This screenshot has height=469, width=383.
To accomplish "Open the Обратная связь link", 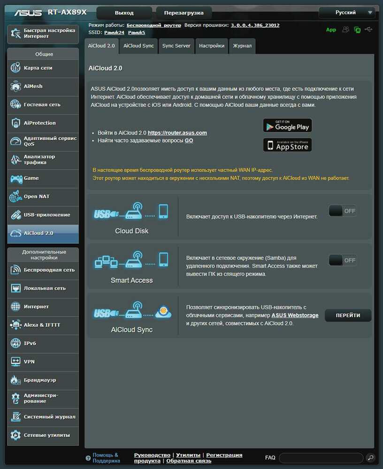I will coord(189,461).
